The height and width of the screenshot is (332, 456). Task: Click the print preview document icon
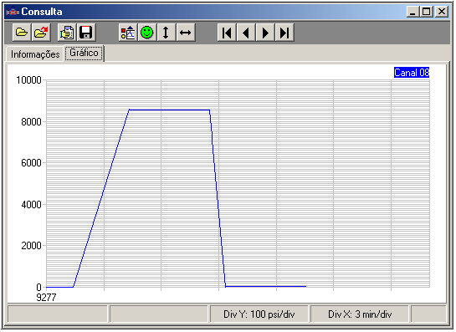coord(67,33)
